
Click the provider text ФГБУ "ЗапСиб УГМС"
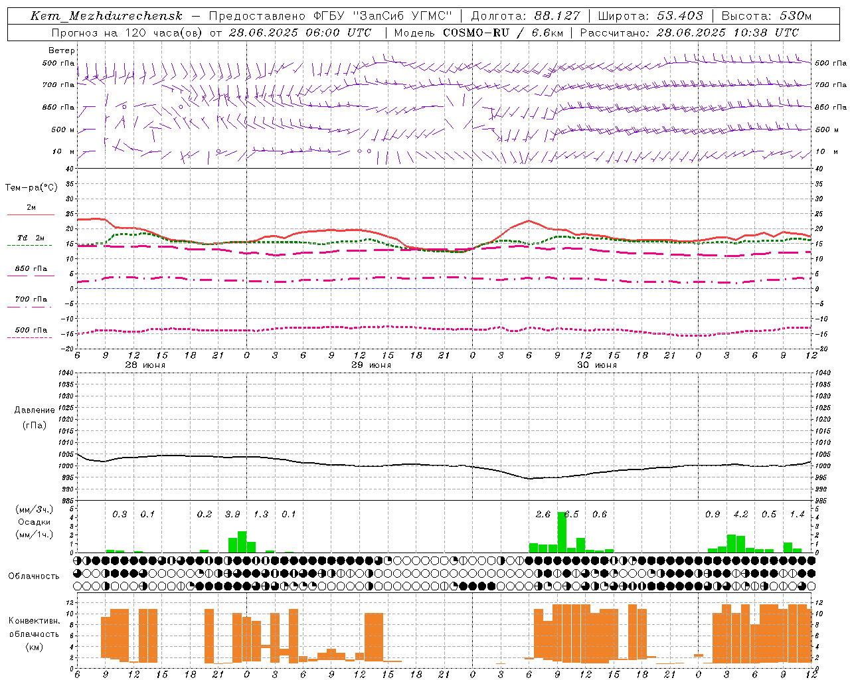pyautogui.click(x=383, y=17)
